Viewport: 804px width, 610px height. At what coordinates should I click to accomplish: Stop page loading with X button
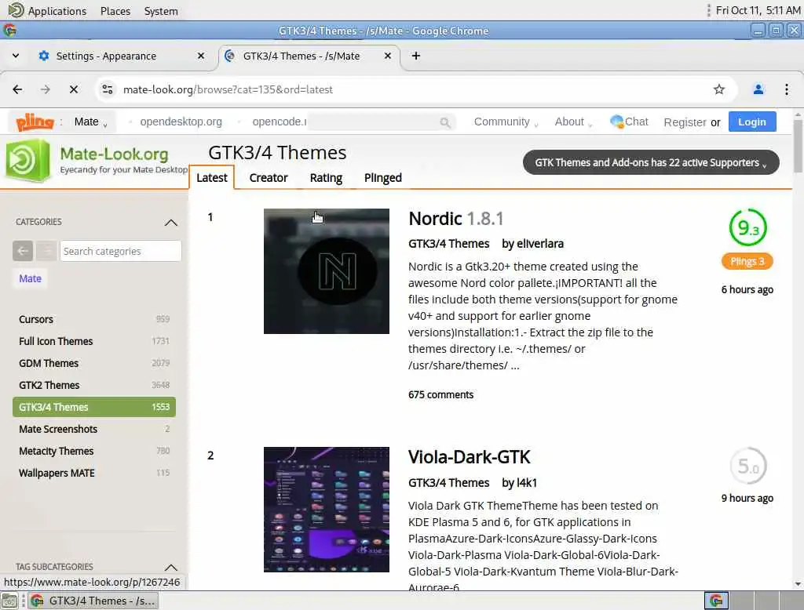click(74, 89)
